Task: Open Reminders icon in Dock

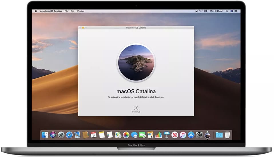Action: coord(110,135)
